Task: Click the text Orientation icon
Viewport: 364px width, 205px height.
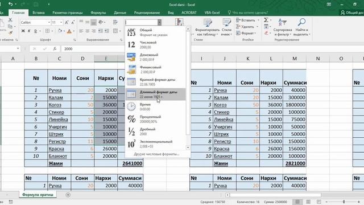Action: tap(101, 22)
